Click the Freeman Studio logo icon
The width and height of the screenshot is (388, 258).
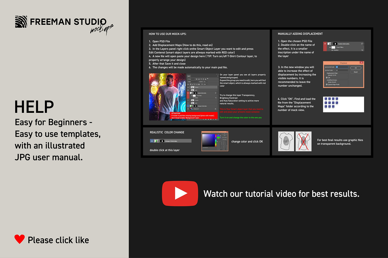point(21,22)
